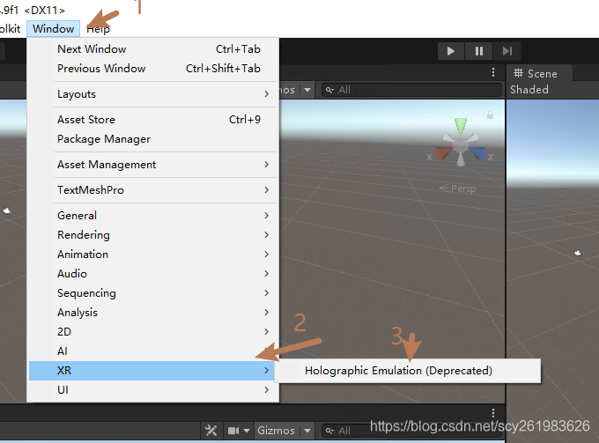Click the search magnifier icon in upper search
Image resolution: width=599 pixels, height=443 pixels.
click(329, 90)
